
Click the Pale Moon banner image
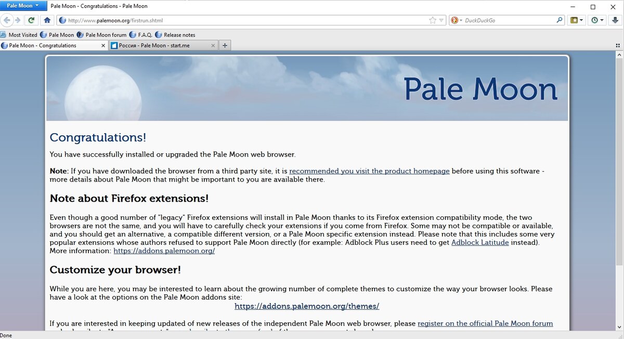tap(307, 88)
